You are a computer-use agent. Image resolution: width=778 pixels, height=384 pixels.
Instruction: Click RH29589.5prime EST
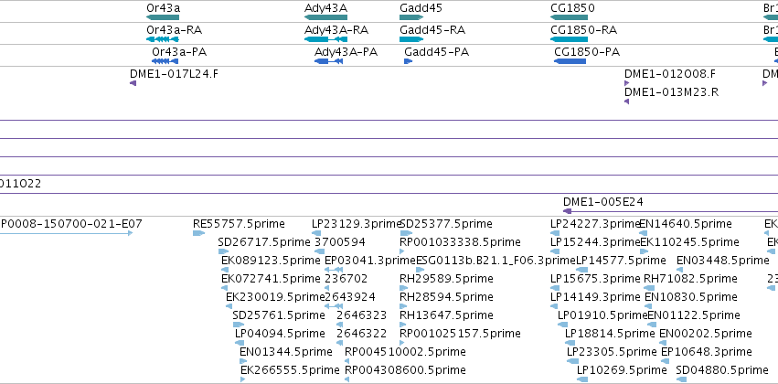tap(403, 288)
